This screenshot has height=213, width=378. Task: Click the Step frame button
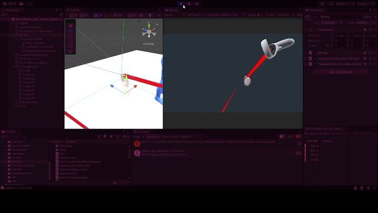(x=197, y=4)
